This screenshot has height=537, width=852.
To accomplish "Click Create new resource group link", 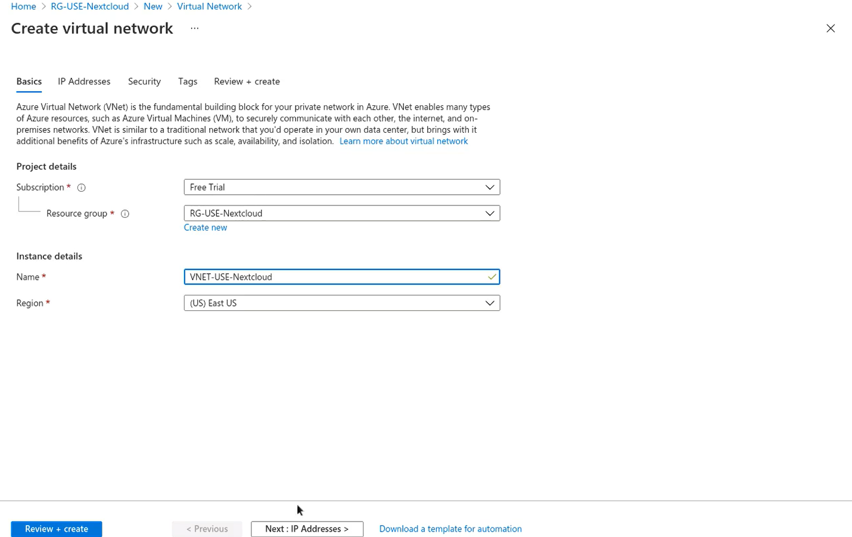I will [206, 227].
